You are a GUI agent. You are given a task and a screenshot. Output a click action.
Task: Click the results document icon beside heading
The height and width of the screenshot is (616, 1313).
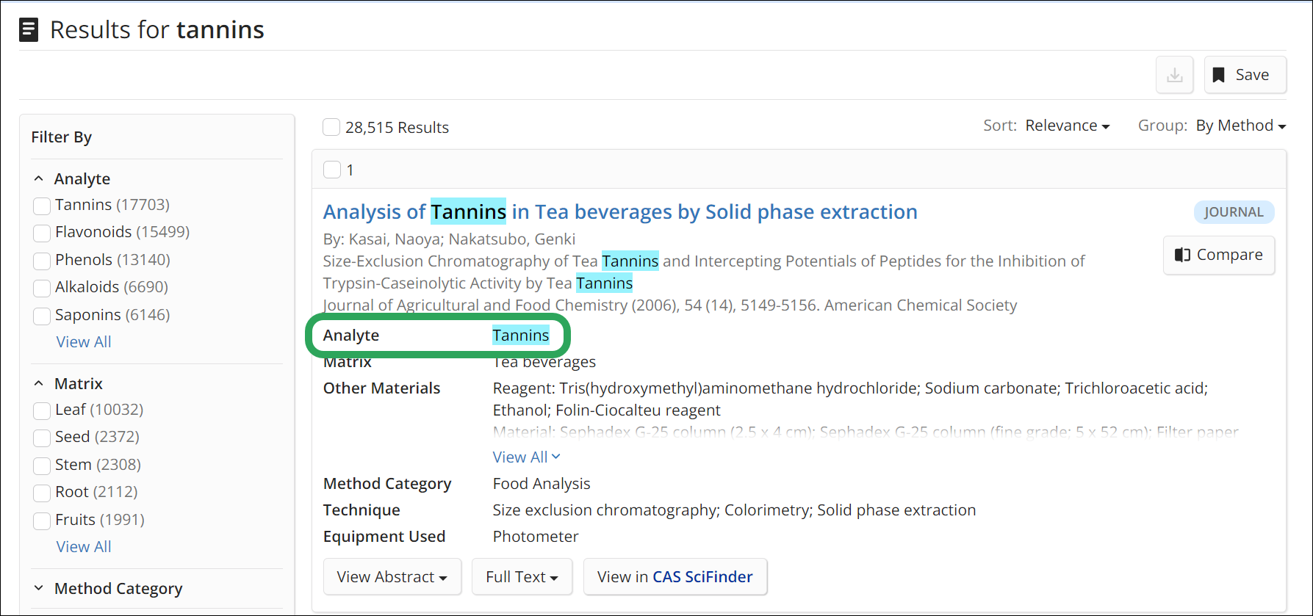pyautogui.click(x=29, y=30)
